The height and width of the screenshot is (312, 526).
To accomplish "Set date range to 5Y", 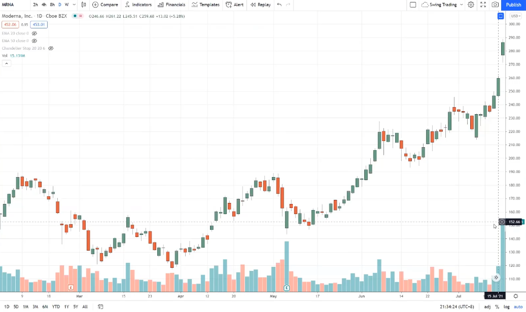I will coord(76,306).
